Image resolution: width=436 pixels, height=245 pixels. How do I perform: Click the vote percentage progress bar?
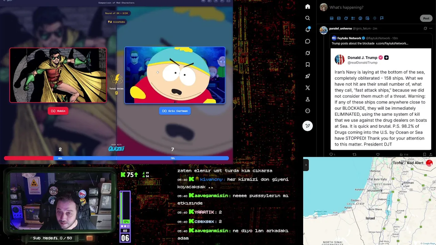(116, 158)
